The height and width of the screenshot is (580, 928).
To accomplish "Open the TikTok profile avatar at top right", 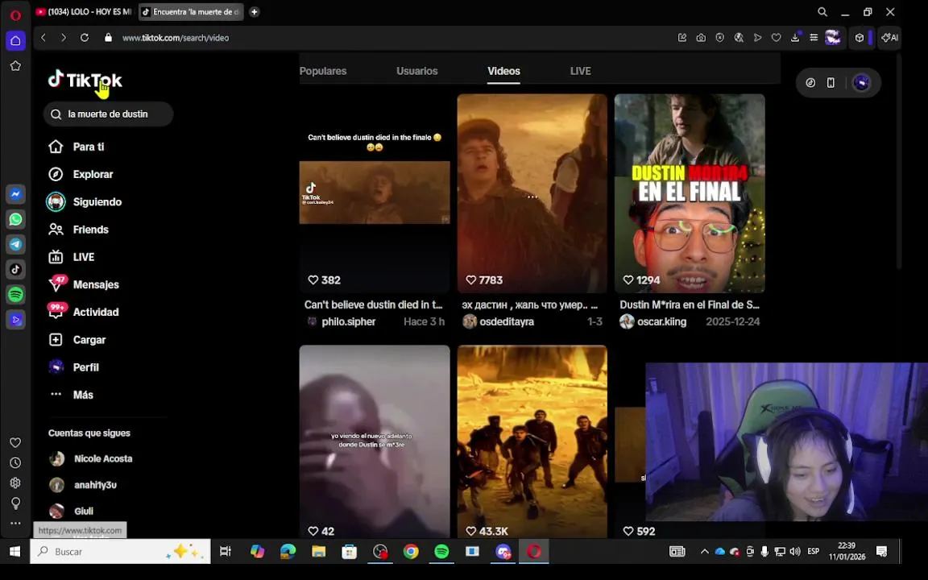I will (x=861, y=83).
